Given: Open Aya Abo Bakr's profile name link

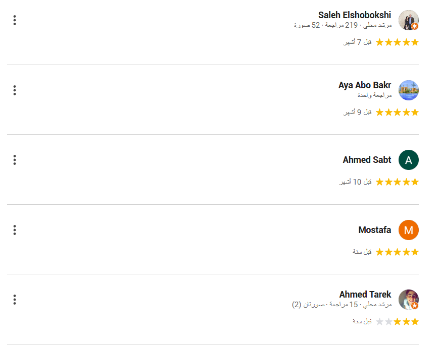Looking at the screenshot, I should (x=364, y=85).
